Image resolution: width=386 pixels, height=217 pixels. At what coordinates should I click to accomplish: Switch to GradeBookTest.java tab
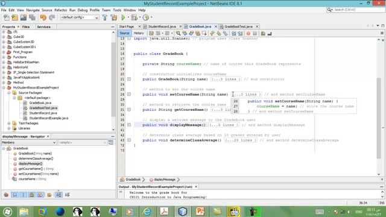238,27
